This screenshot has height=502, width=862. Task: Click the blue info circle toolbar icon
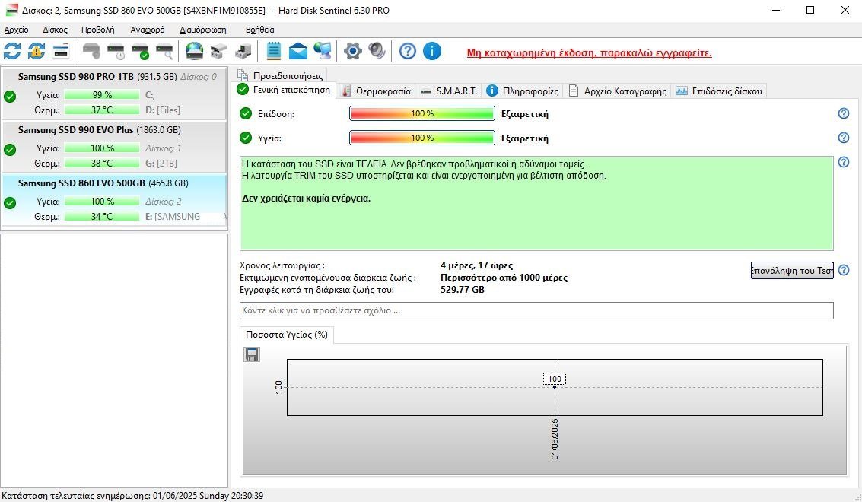pyautogui.click(x=432, y=51)
